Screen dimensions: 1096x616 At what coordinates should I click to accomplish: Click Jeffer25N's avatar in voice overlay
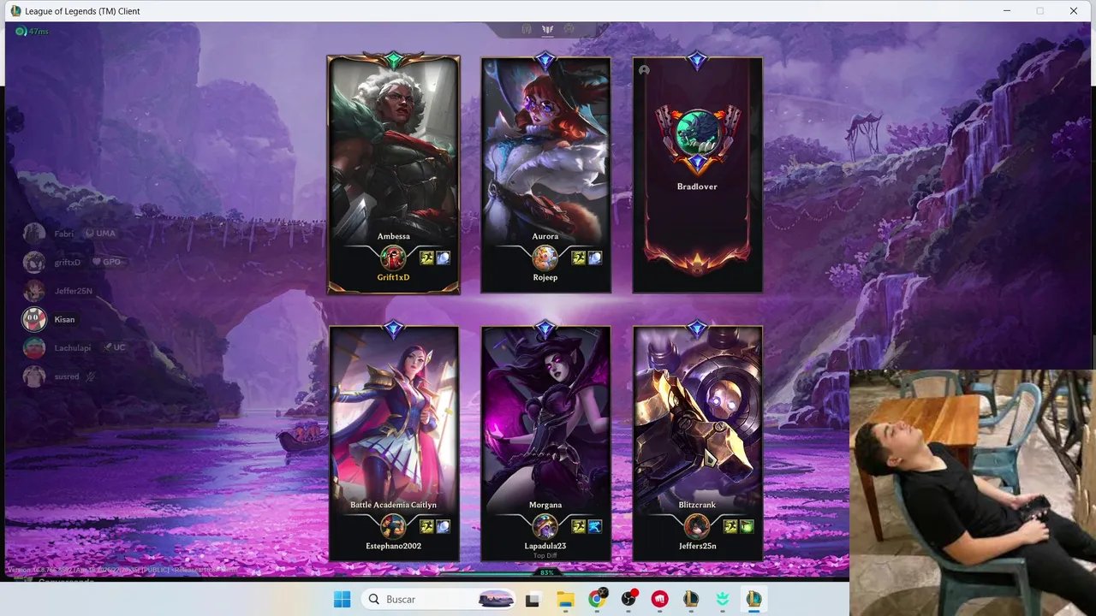pyautogui.click(x=34, y=291)
